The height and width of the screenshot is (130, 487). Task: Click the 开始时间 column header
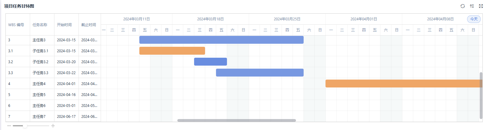pyautogui.click(x=64, y=25)
